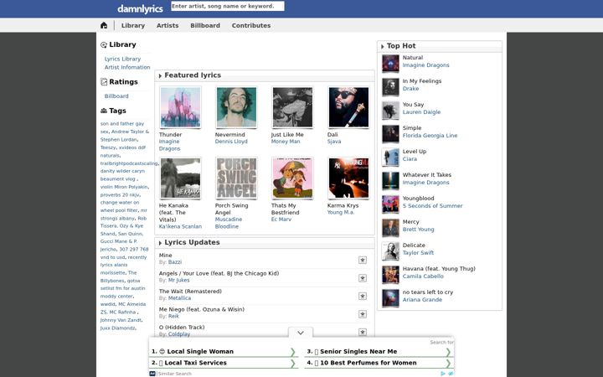Click the Featured lyrics triangle arrow

(x=160, y=75)
